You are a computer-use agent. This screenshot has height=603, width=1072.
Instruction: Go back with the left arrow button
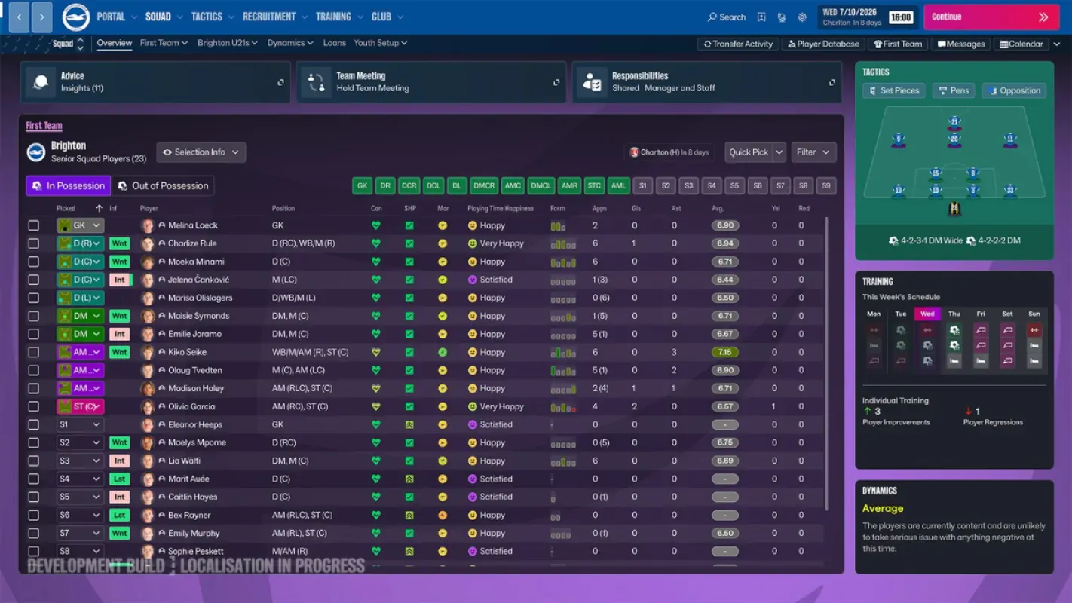click(x=18, y=17)
